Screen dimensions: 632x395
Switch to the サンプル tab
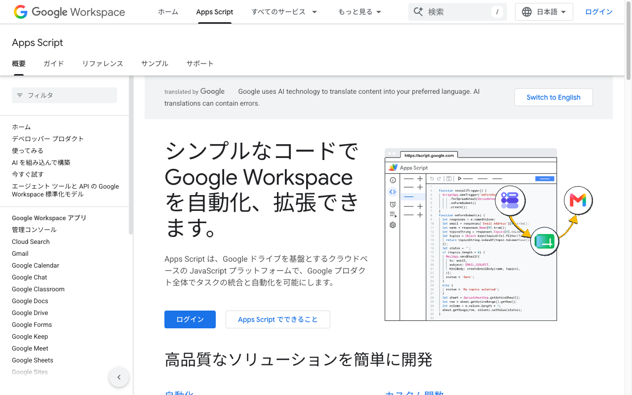pos(155,64)
